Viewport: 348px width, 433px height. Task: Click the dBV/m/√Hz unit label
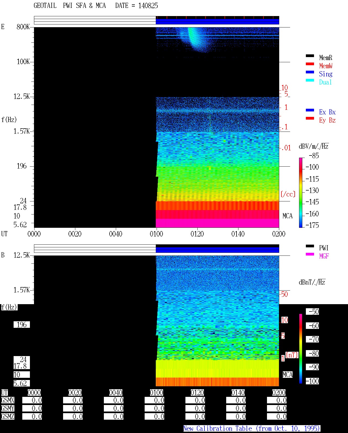[x=314, y=146]
